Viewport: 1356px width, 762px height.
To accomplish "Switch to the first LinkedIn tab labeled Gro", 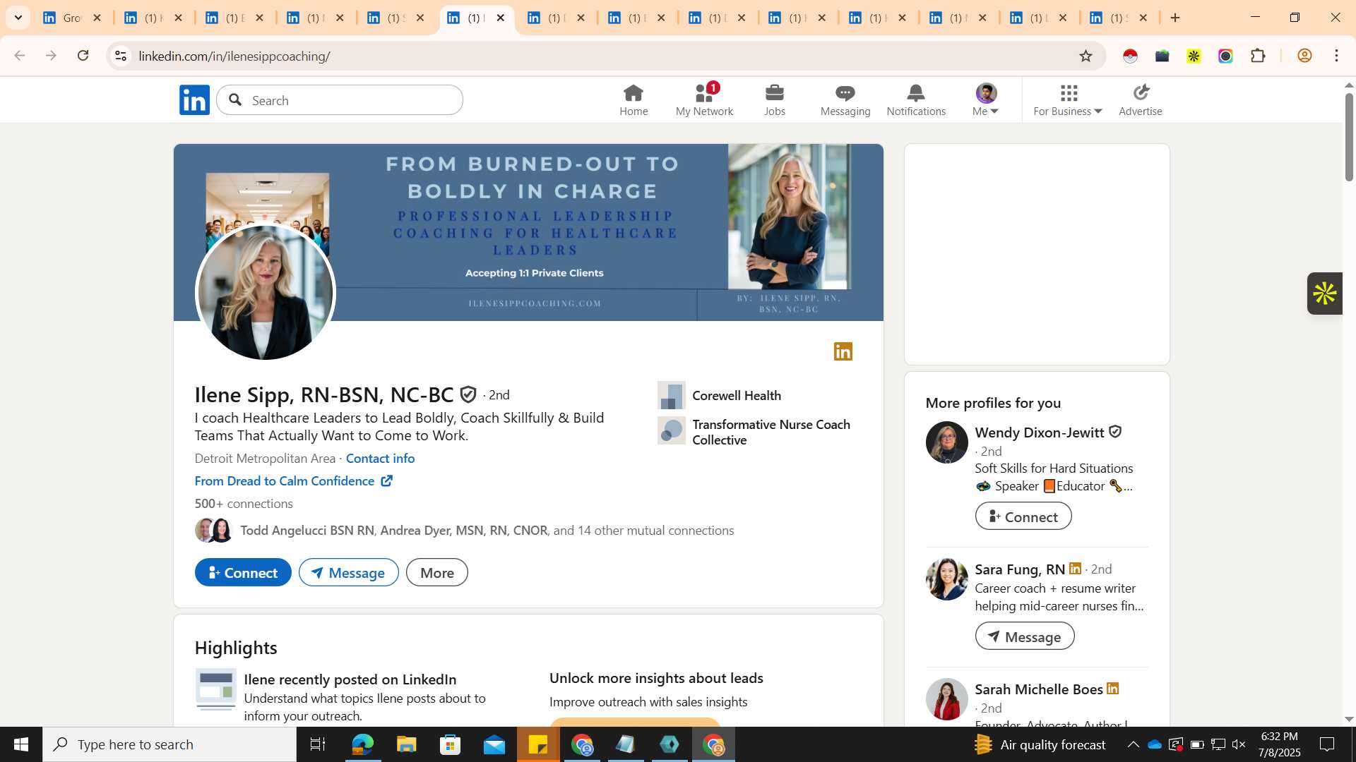I will 72,18.
